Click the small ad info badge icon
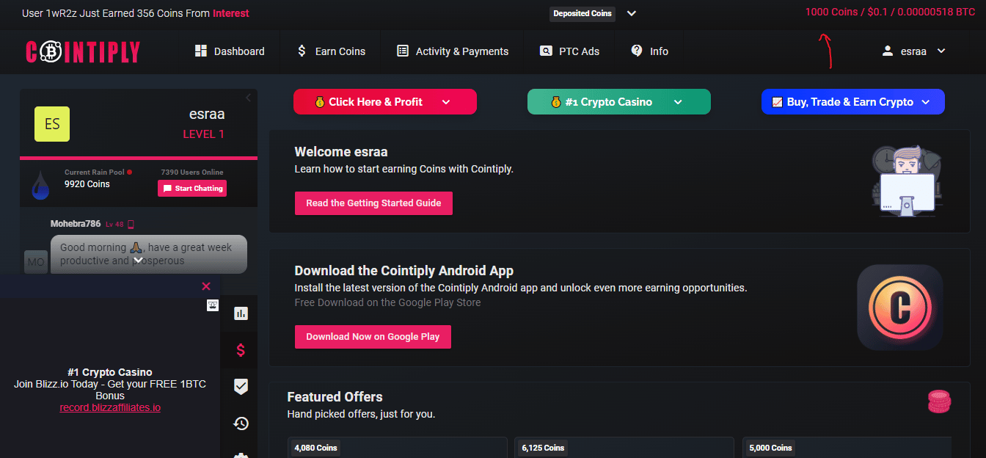 [x=213, y=305]
